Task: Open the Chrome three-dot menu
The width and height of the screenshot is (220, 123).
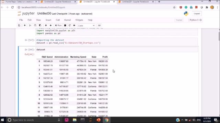Action: (x=217, y=8)
